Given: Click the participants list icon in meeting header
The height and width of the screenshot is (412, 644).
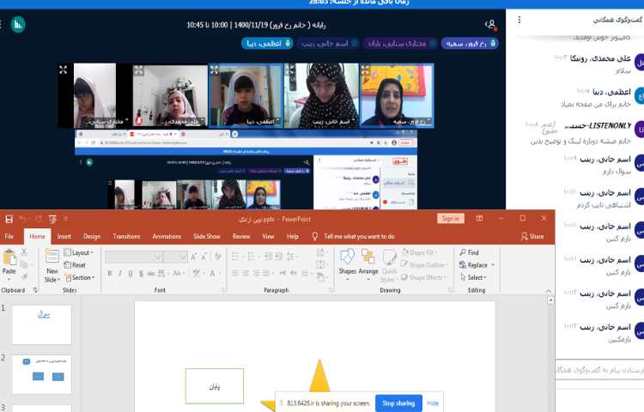Looking at the screenshot, I should tap(490, 25).
